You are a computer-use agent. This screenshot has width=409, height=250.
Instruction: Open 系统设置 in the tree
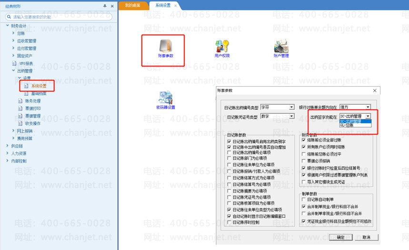pos(39,86)
